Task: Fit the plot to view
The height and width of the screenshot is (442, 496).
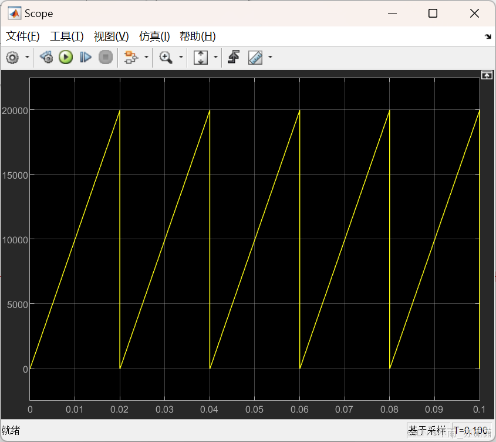Action: tap(199, 58)
